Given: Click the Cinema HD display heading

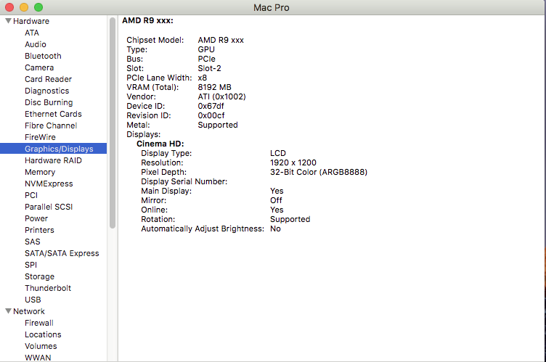Looking at the screenshot, I should coord(160,144).
